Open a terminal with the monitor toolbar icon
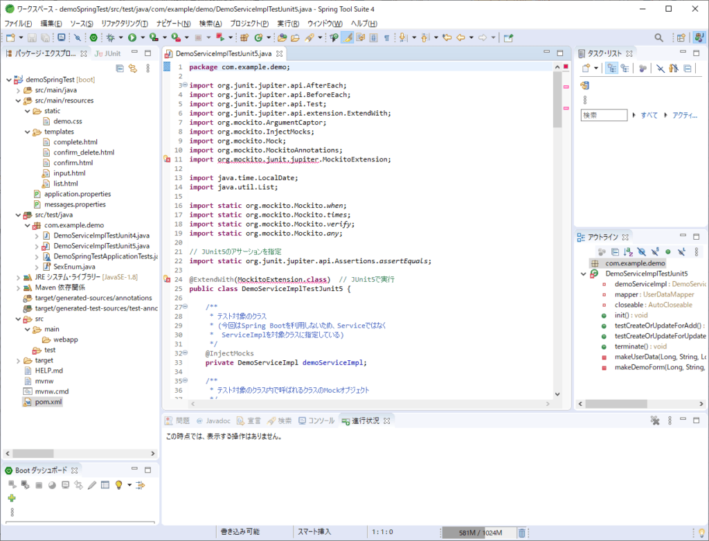The height and width of the screenshot is (541, 709). 61,38
